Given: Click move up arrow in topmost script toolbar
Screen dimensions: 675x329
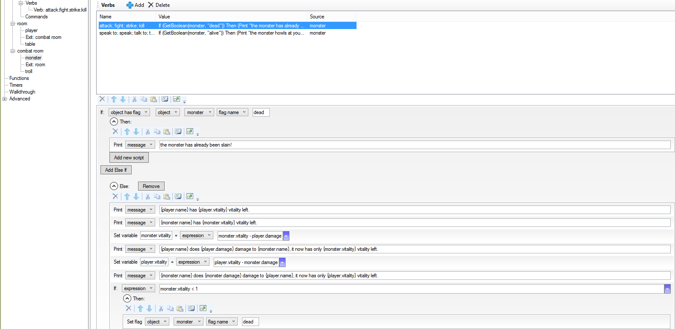Looking at the screenshot, I should pos(114,99).
